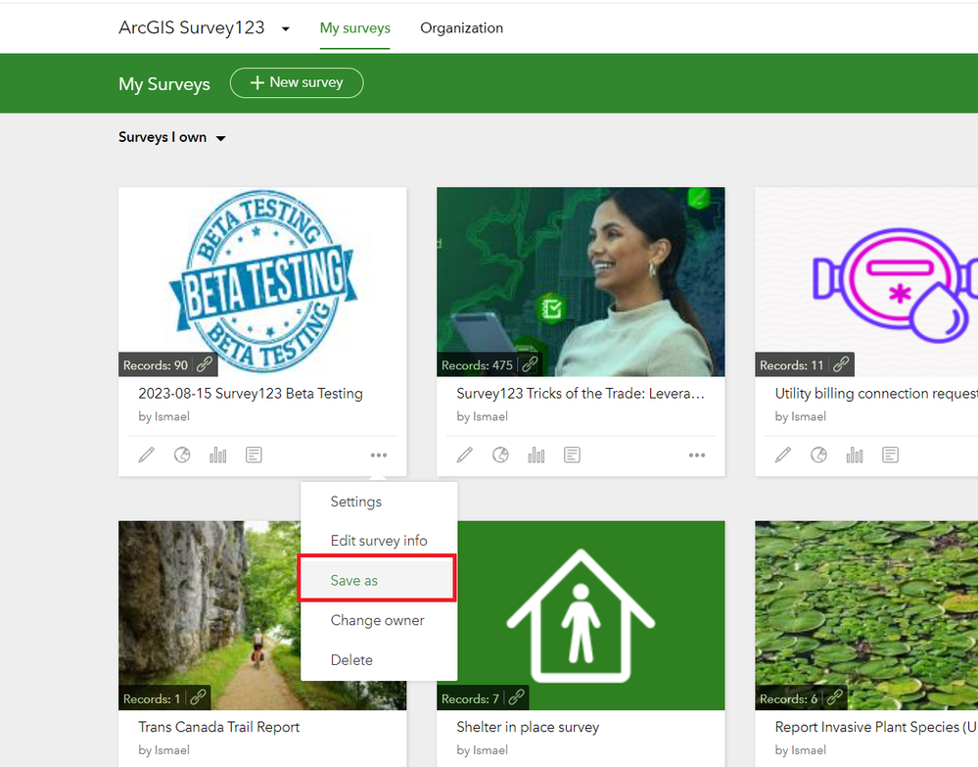Click 'by Ismael' under Shelter in place survey
This screenshot has height=767, width=978.
point(482,750)
